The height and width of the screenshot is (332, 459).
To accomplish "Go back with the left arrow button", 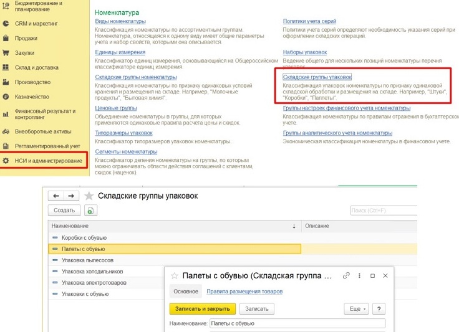I will 56,196.
